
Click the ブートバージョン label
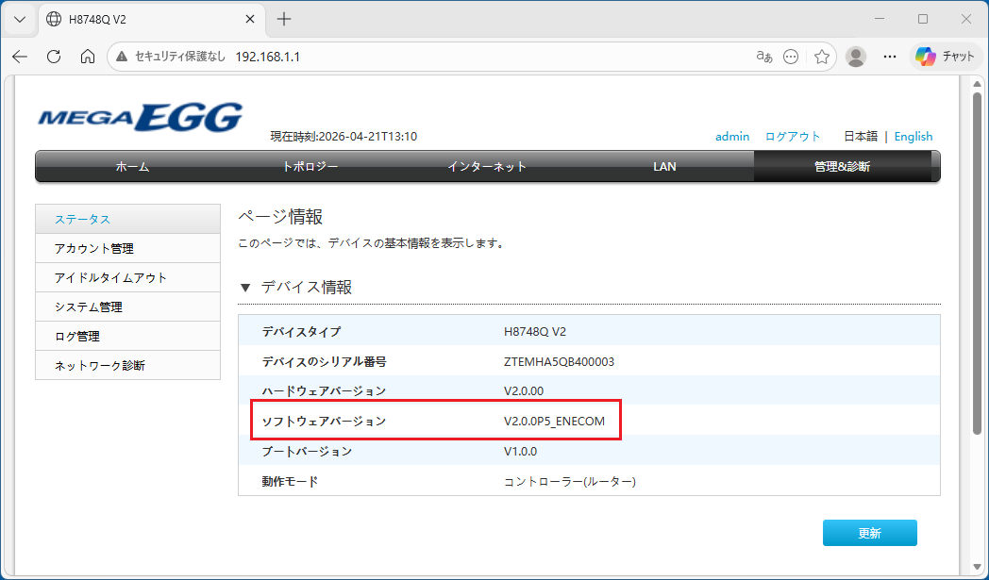[x=307, y=452]
